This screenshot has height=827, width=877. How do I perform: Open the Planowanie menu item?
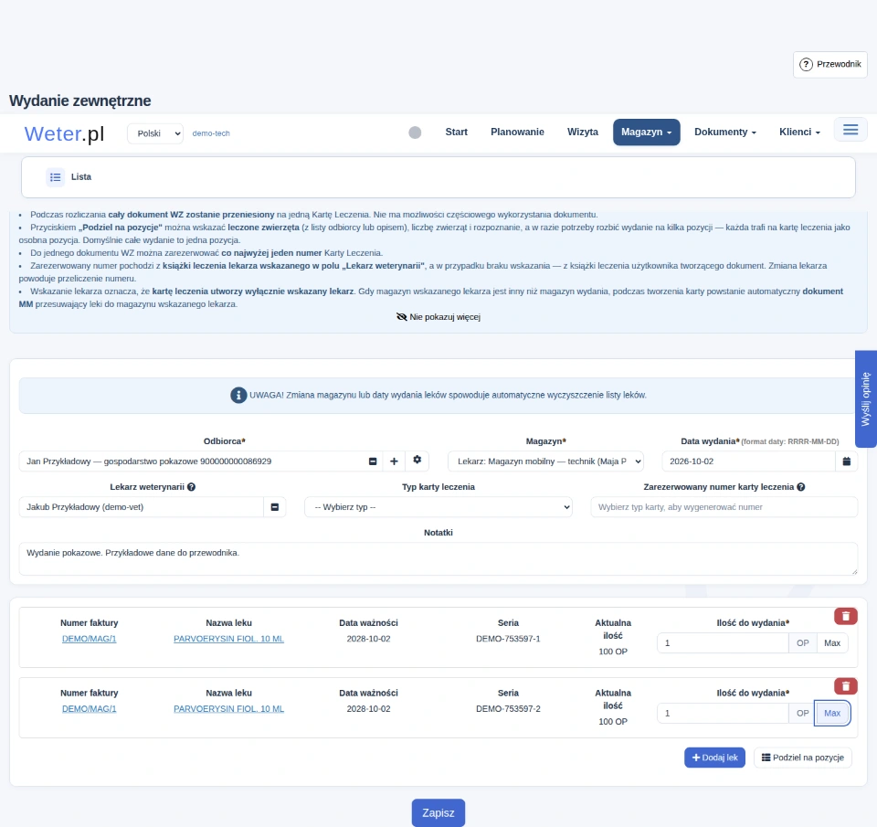coord(517,133)
